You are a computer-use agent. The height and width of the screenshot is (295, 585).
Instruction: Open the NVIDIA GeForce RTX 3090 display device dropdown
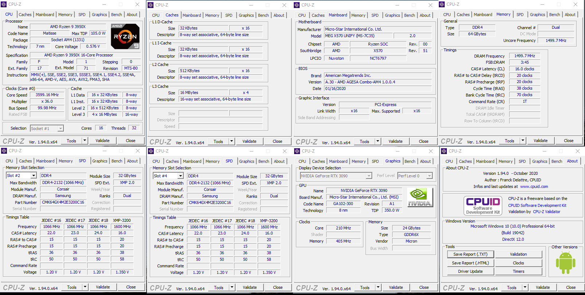tap(336, 176)
